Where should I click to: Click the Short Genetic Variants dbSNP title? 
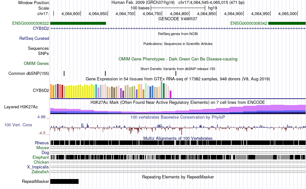tap(178, 69)
